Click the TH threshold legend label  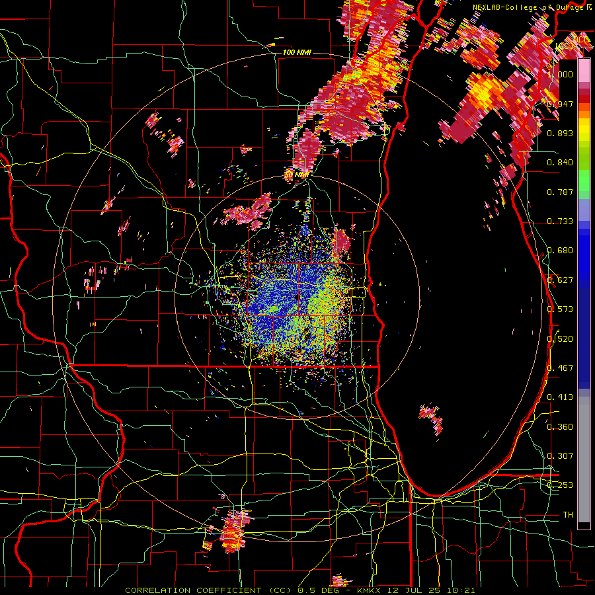click(x=568, y=514)
